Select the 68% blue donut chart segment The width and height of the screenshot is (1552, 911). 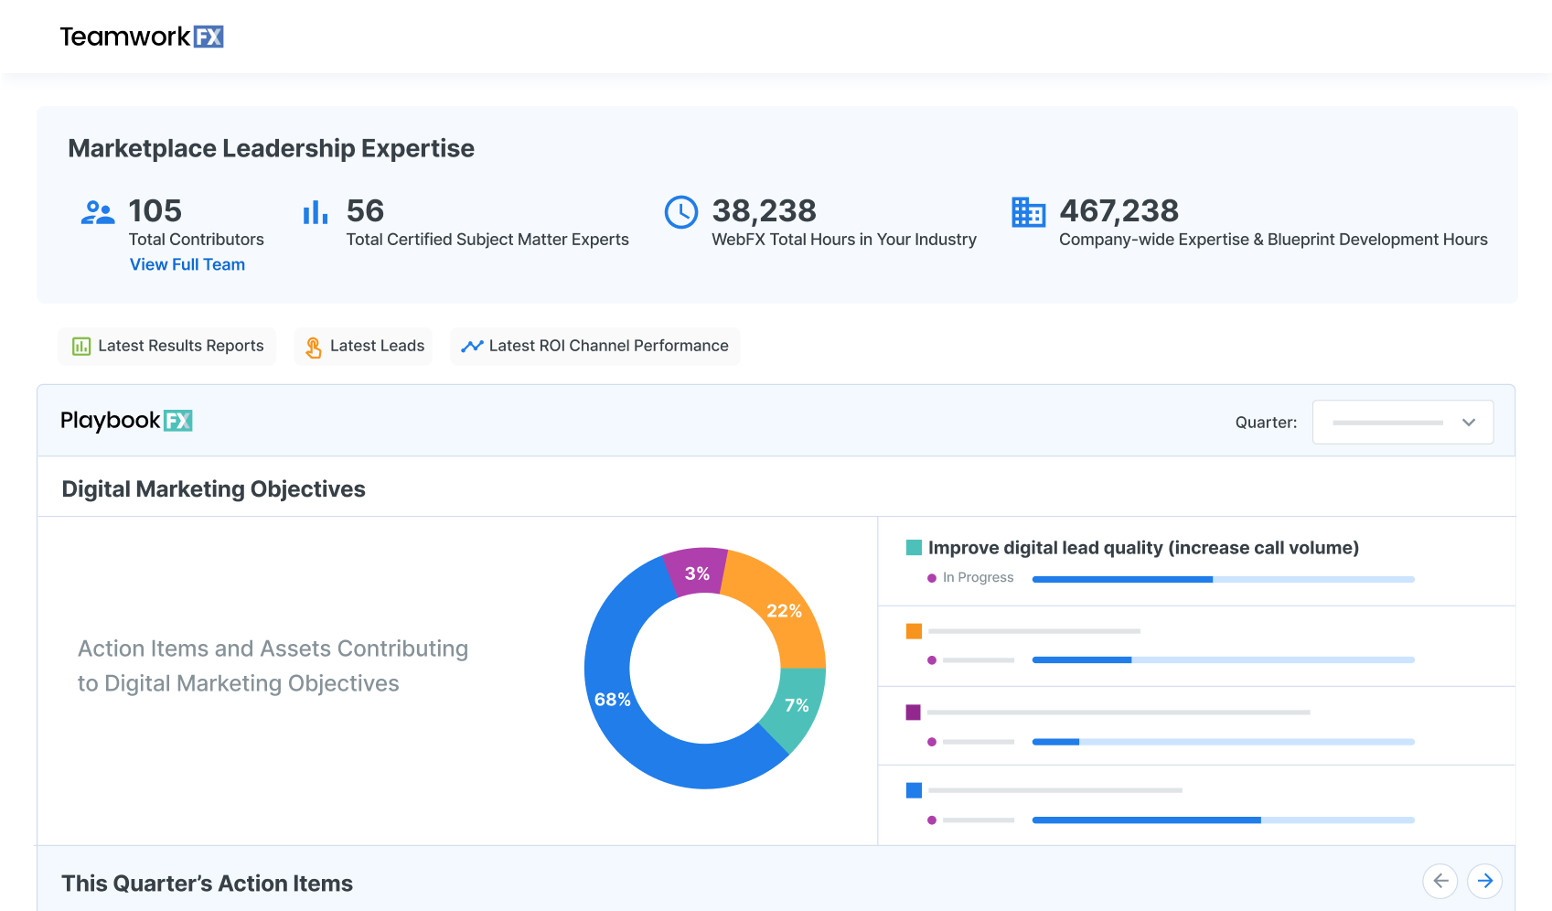click(x=613, y=700)
